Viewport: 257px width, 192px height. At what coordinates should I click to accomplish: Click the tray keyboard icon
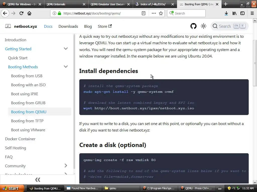tap(220, 188)
